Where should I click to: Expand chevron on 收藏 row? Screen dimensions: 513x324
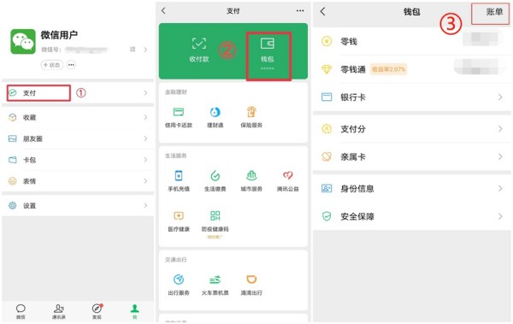pos(145,117)
